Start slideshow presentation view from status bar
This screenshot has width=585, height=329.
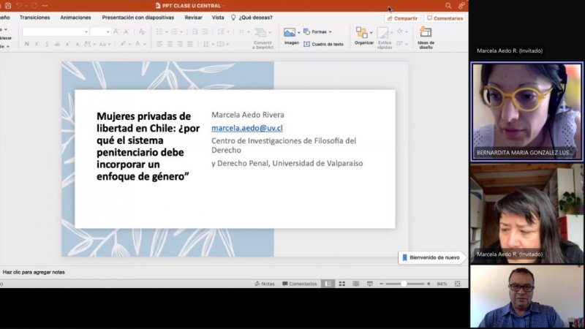pos(371,284)
